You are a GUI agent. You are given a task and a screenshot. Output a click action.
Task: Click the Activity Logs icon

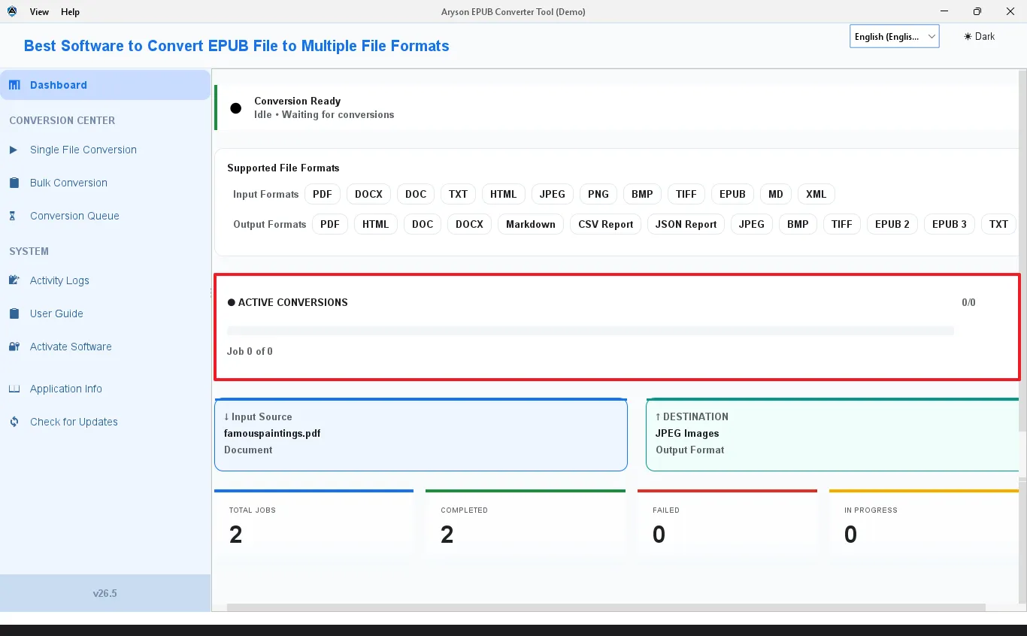pos(14,280)
